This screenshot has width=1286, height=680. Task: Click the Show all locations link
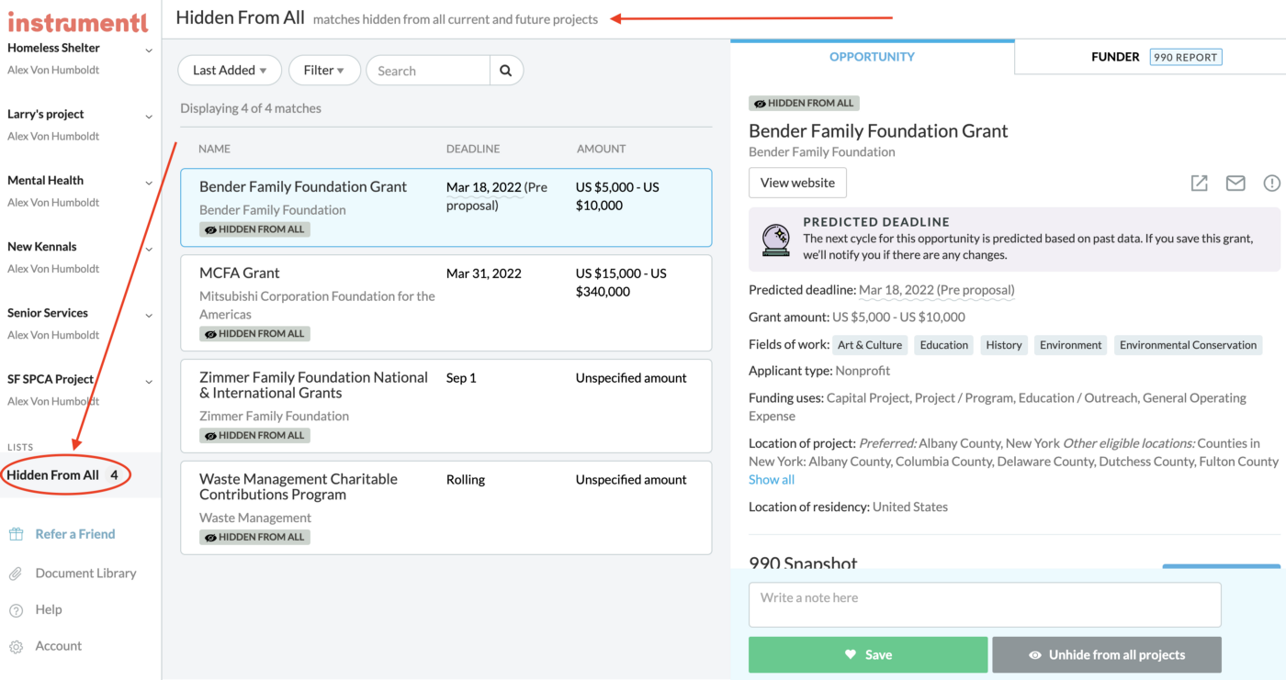pyautogui.click(x=772, y=479)
